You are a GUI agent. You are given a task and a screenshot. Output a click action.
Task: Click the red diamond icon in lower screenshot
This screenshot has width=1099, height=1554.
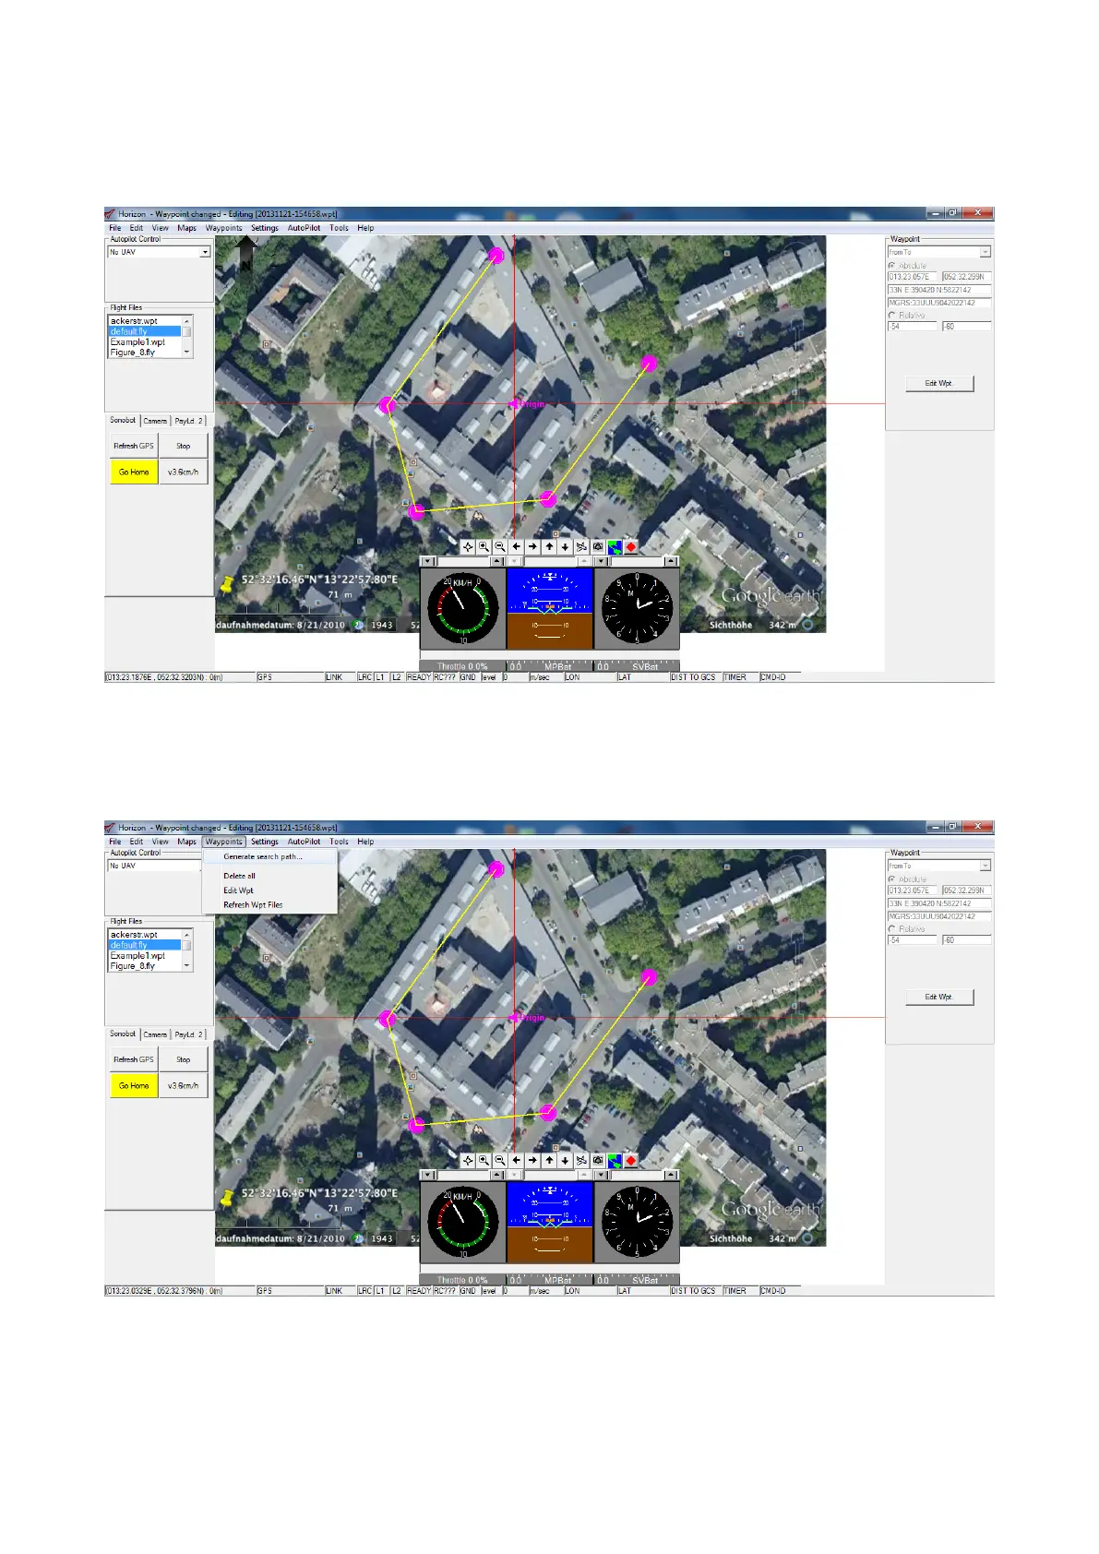click(631, 1160)
